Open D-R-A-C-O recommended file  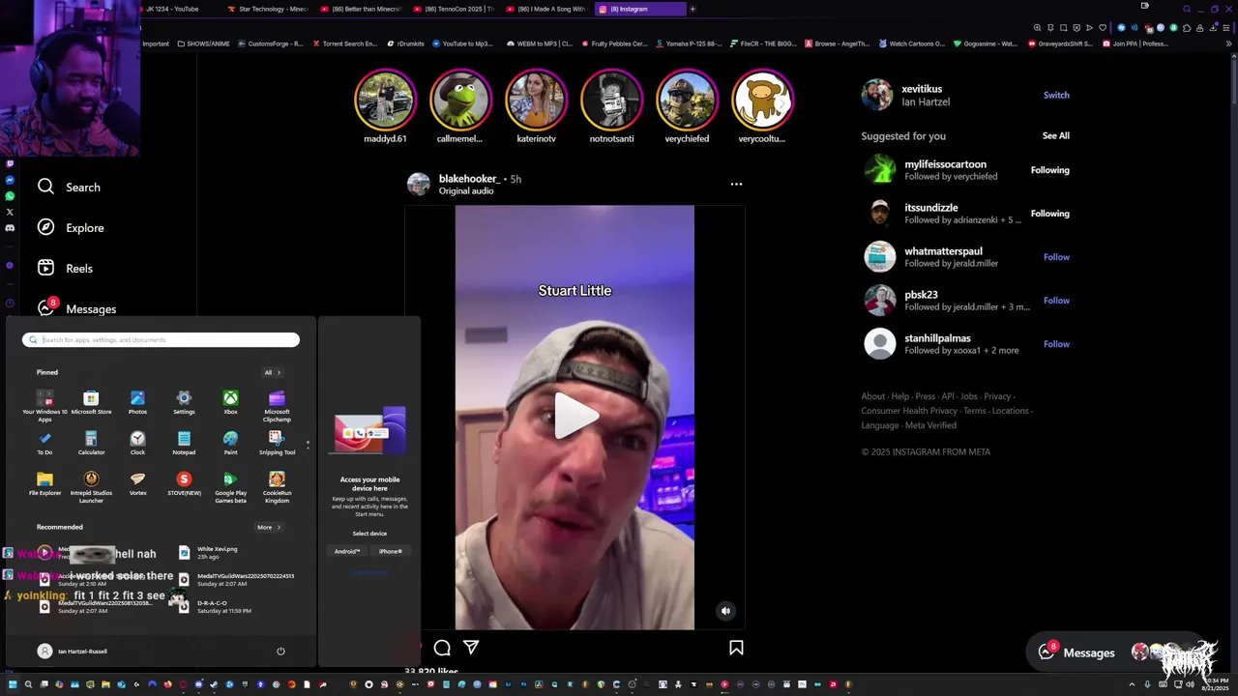[215, 606]
